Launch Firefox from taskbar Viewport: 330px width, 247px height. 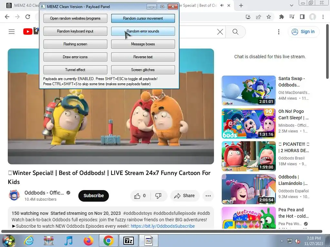coord(88,241)
